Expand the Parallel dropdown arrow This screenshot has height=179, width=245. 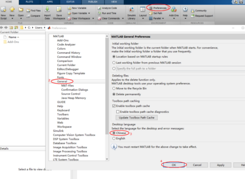click(x=163, y=18)
